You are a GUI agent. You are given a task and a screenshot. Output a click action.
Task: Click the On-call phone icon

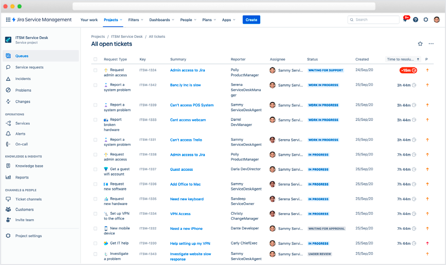pyautogui.click(x=8, y=144)
